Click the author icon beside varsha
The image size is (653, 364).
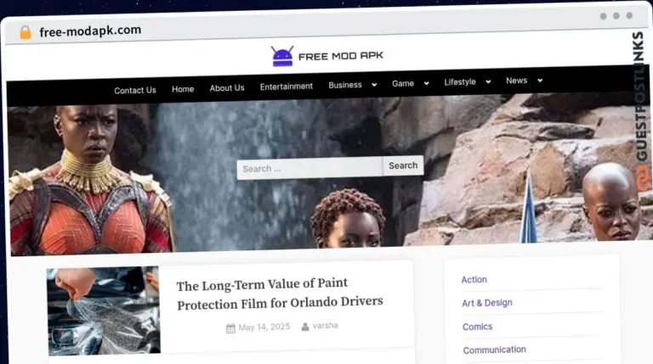(x=305, y=327)
